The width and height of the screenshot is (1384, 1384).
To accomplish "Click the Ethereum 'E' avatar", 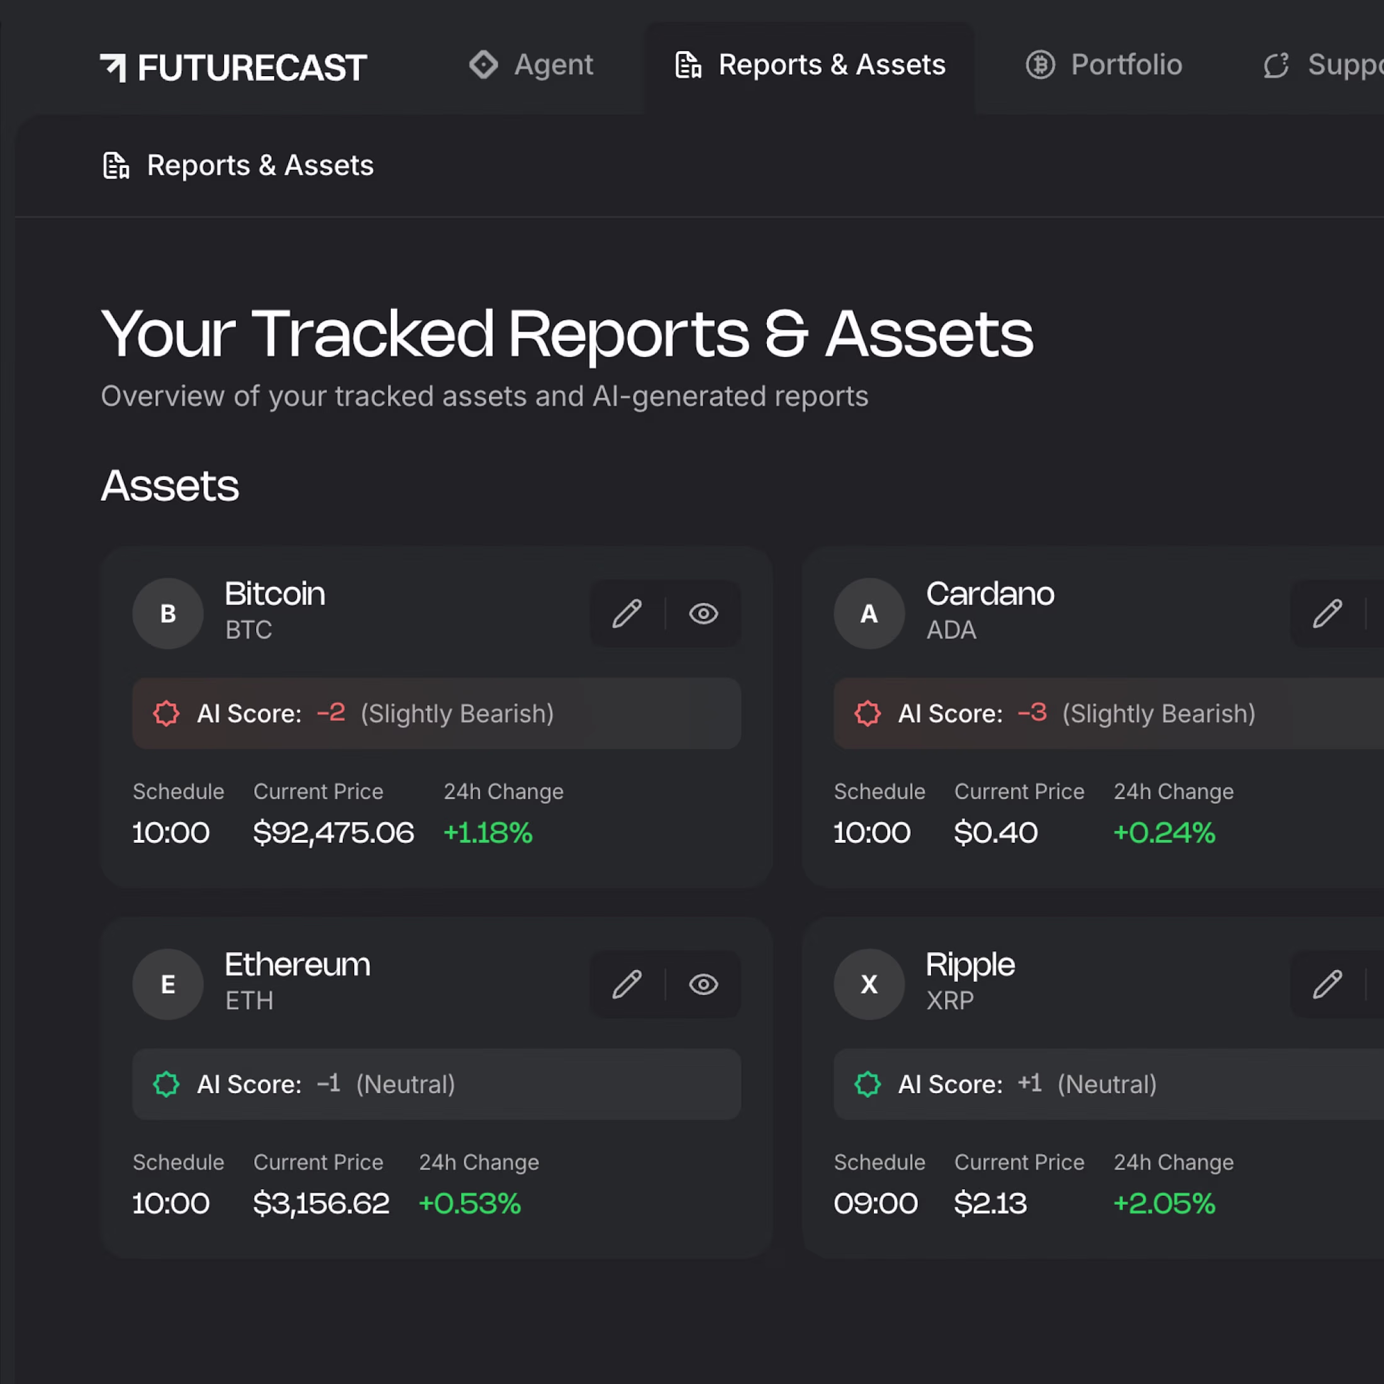I will 169,985.
